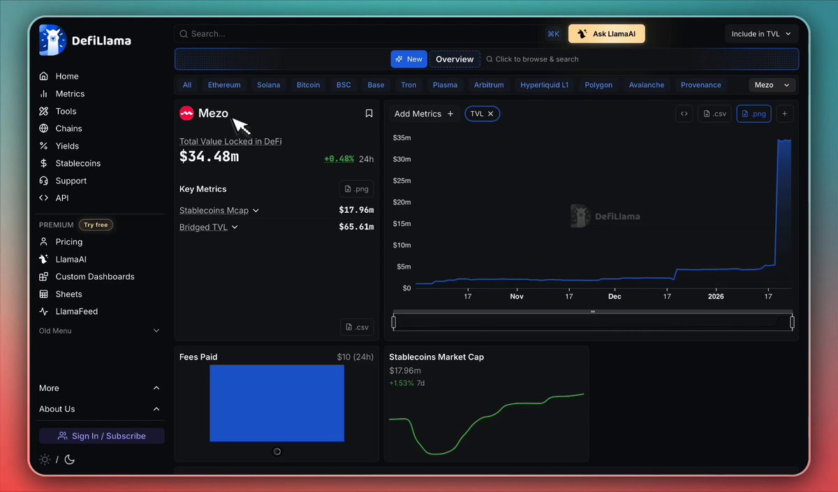Click the Try free badge
Image resolution: width=838 pixels, height=492 pixels.
coord(96,225)
